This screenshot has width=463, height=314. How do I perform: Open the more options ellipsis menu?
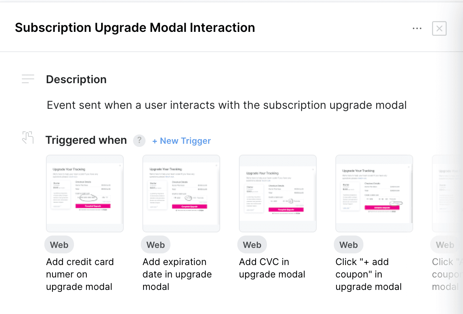click(417, 28)
